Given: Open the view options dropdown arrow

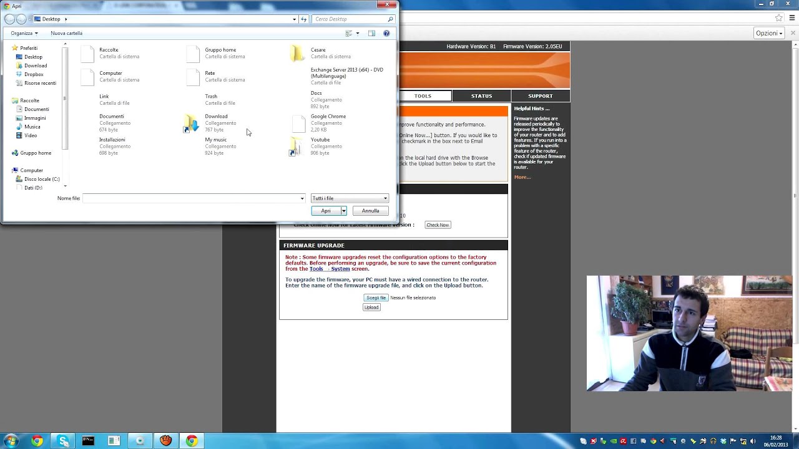Looking at the screenshot, I should [x=358, y=33].
